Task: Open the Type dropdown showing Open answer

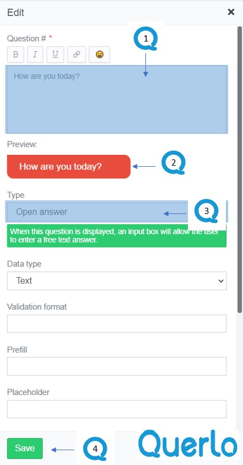Action: 116,212
